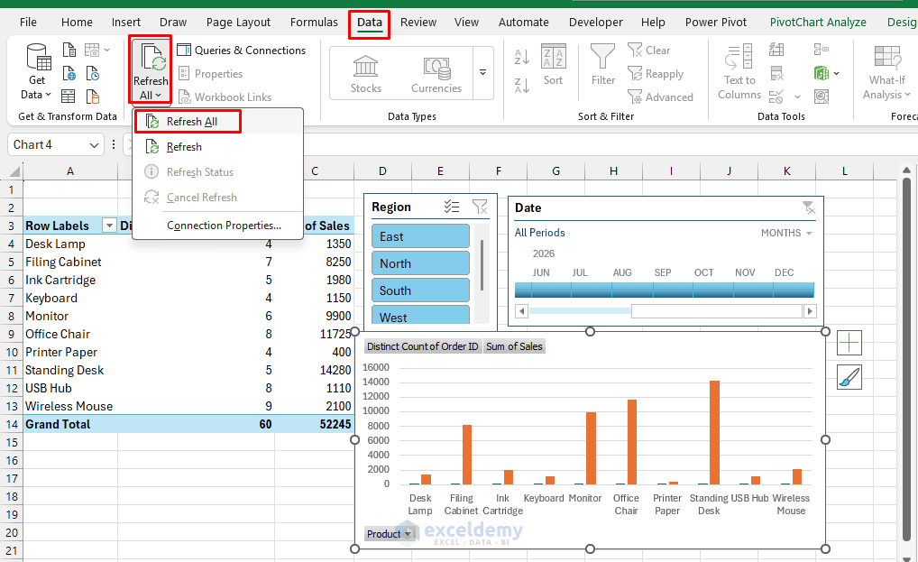
Task: Toggle the West region slicer button
Action: 420,315
